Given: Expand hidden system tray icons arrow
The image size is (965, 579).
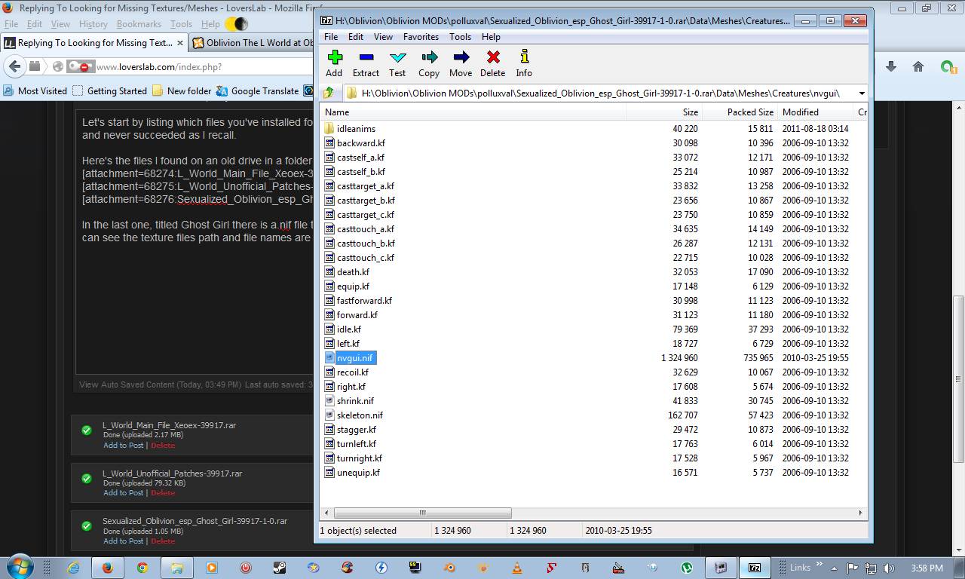Looking at the screenshot, I should (x=834, y=568).
